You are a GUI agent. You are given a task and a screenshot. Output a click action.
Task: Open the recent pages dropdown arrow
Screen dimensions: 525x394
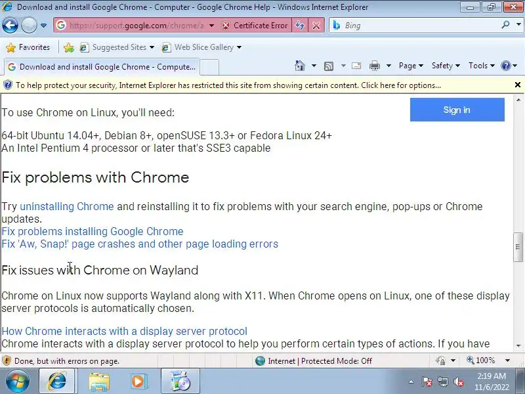point(43,26)
